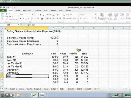
Task: Toggle bold formatting
Action: tap(21, 19)
